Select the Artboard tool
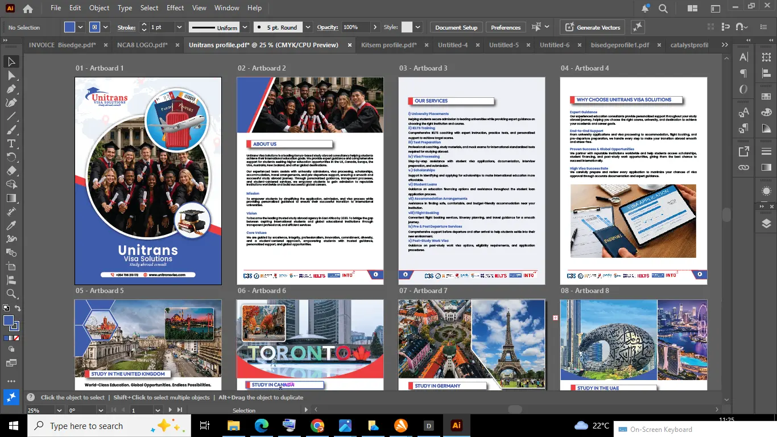 tap(11, 266)
